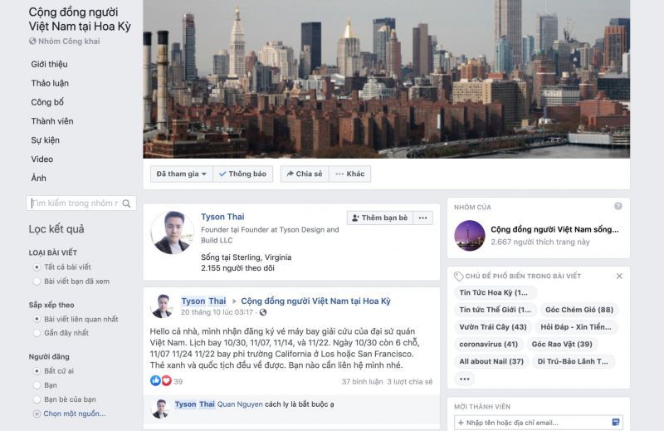Select the Gần đây nhất sort option

tap(37, 333)
